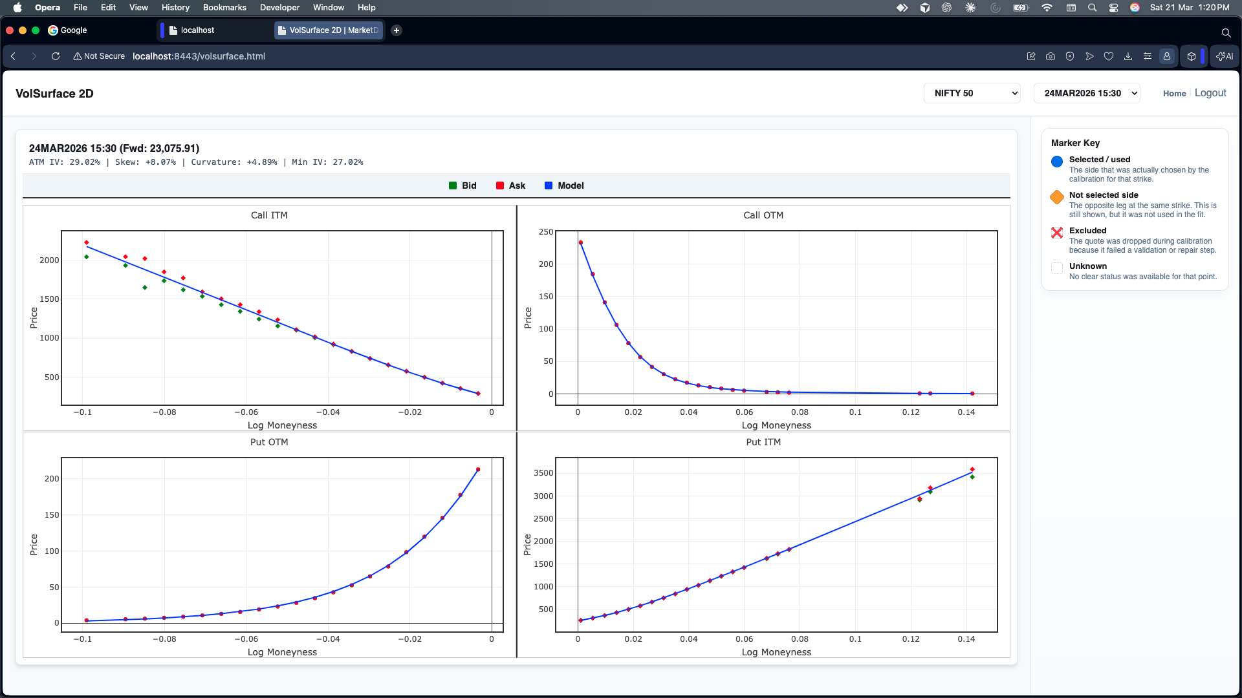This screenshot has width=1242, height=698.
Task: Click the Logout link
Action: (1210, 93)
